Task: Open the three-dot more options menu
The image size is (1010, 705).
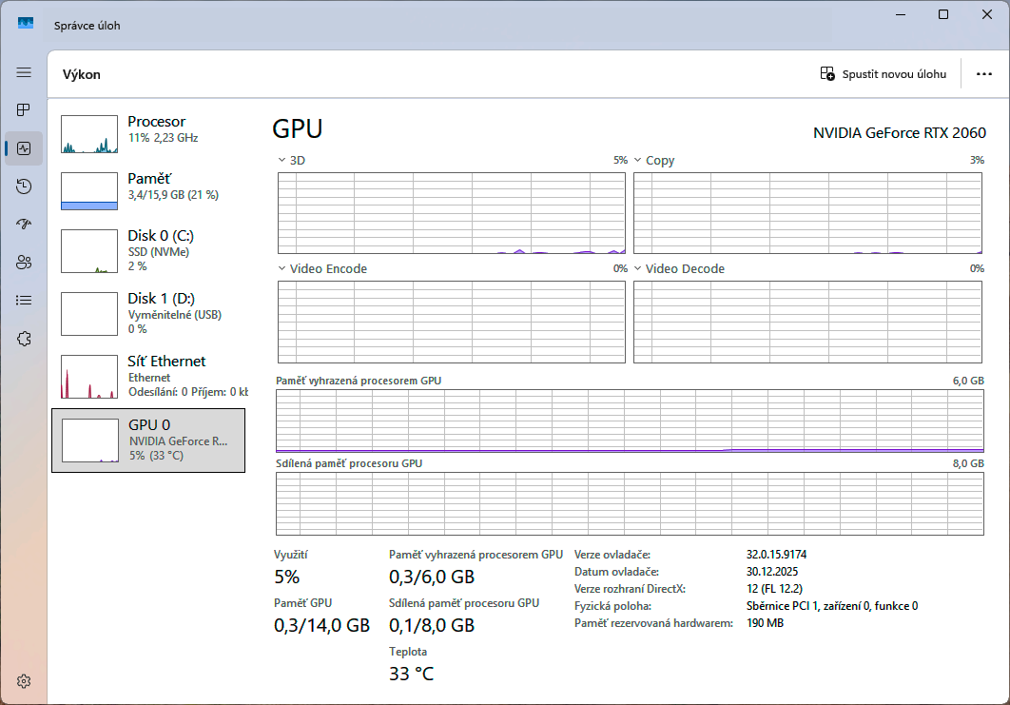Action: coord(984,74)
